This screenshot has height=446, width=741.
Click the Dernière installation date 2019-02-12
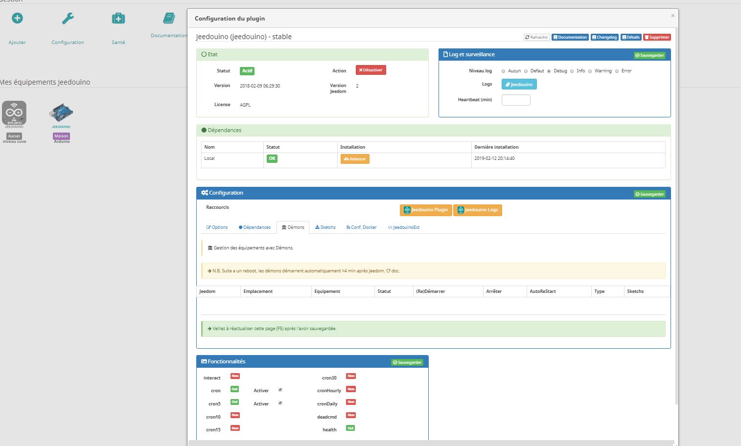(x=494, y=158)
